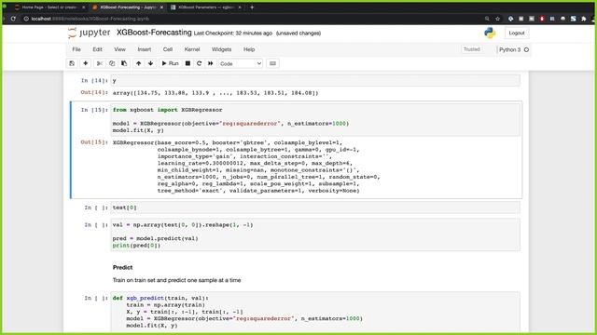Click the zoom magnifier icon in address bar
Screen dimensions: 597x335
pos(487,19)
